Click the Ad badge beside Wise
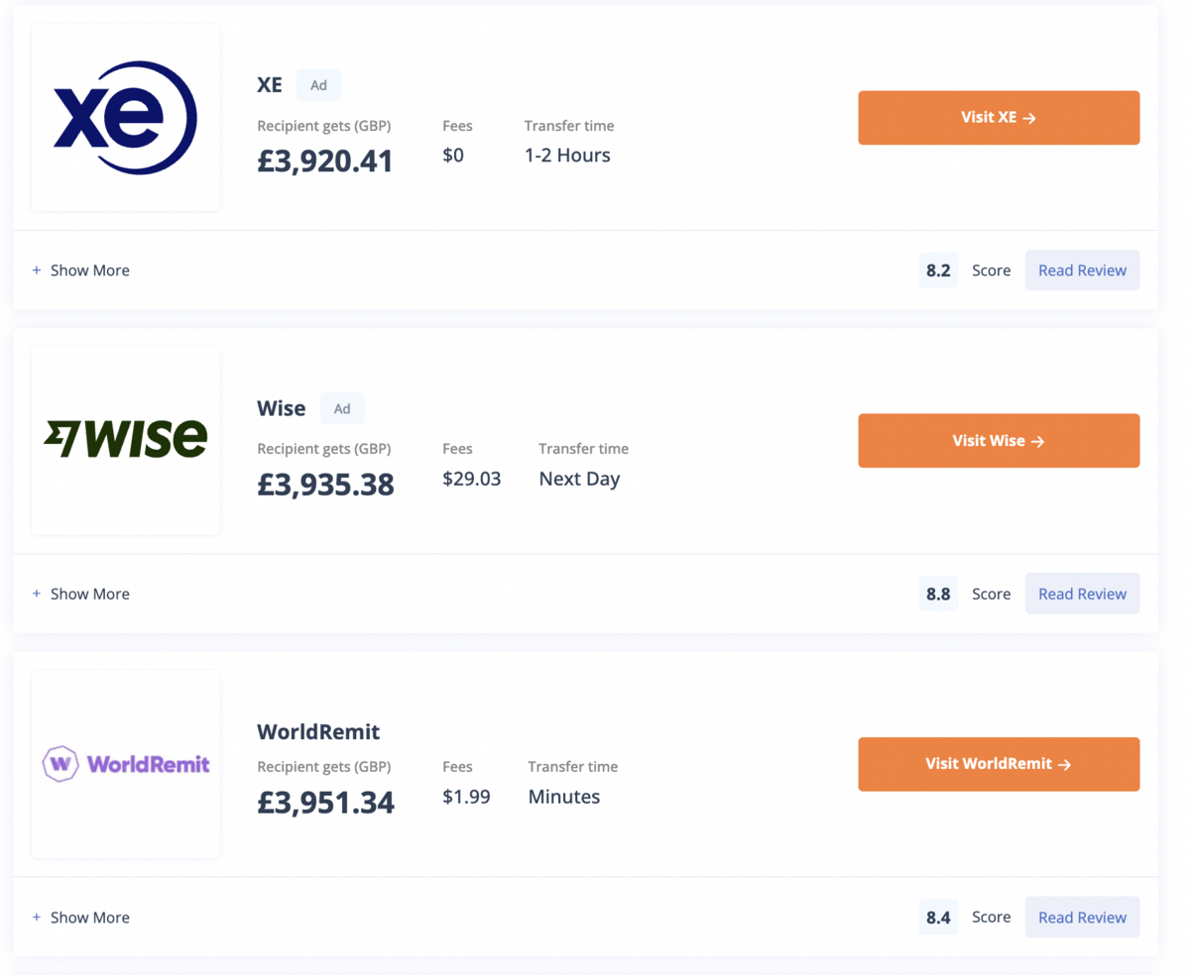Screen dimensions: 1190x975 click(x=342, y=408)
